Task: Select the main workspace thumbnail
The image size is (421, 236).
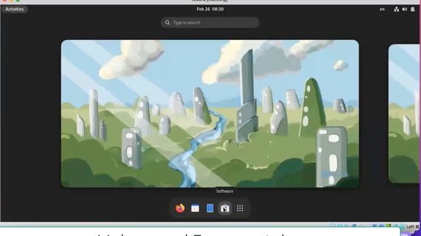Action: tap(210, 113)
